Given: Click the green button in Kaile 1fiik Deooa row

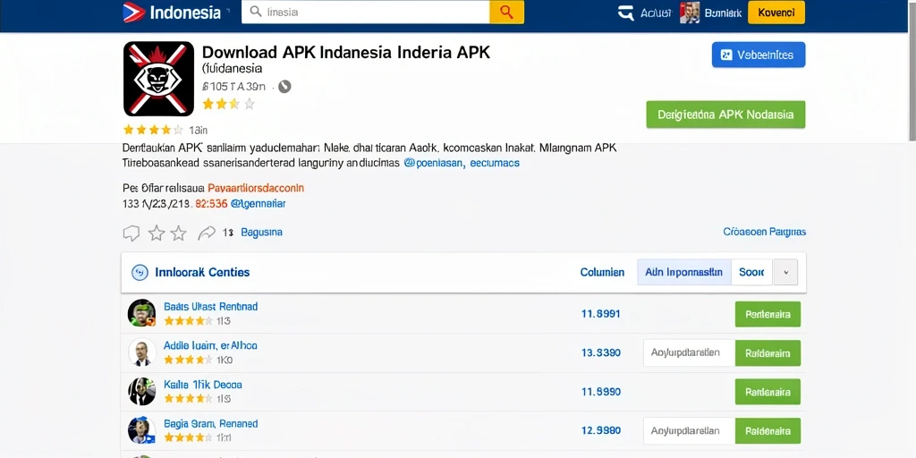Looking at the screenshot, I should 768,392.
